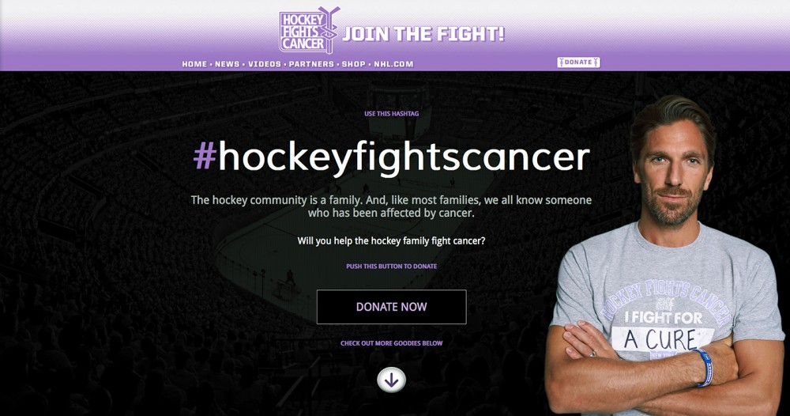
Task: Click the player photo on the right
Action: 667,255
